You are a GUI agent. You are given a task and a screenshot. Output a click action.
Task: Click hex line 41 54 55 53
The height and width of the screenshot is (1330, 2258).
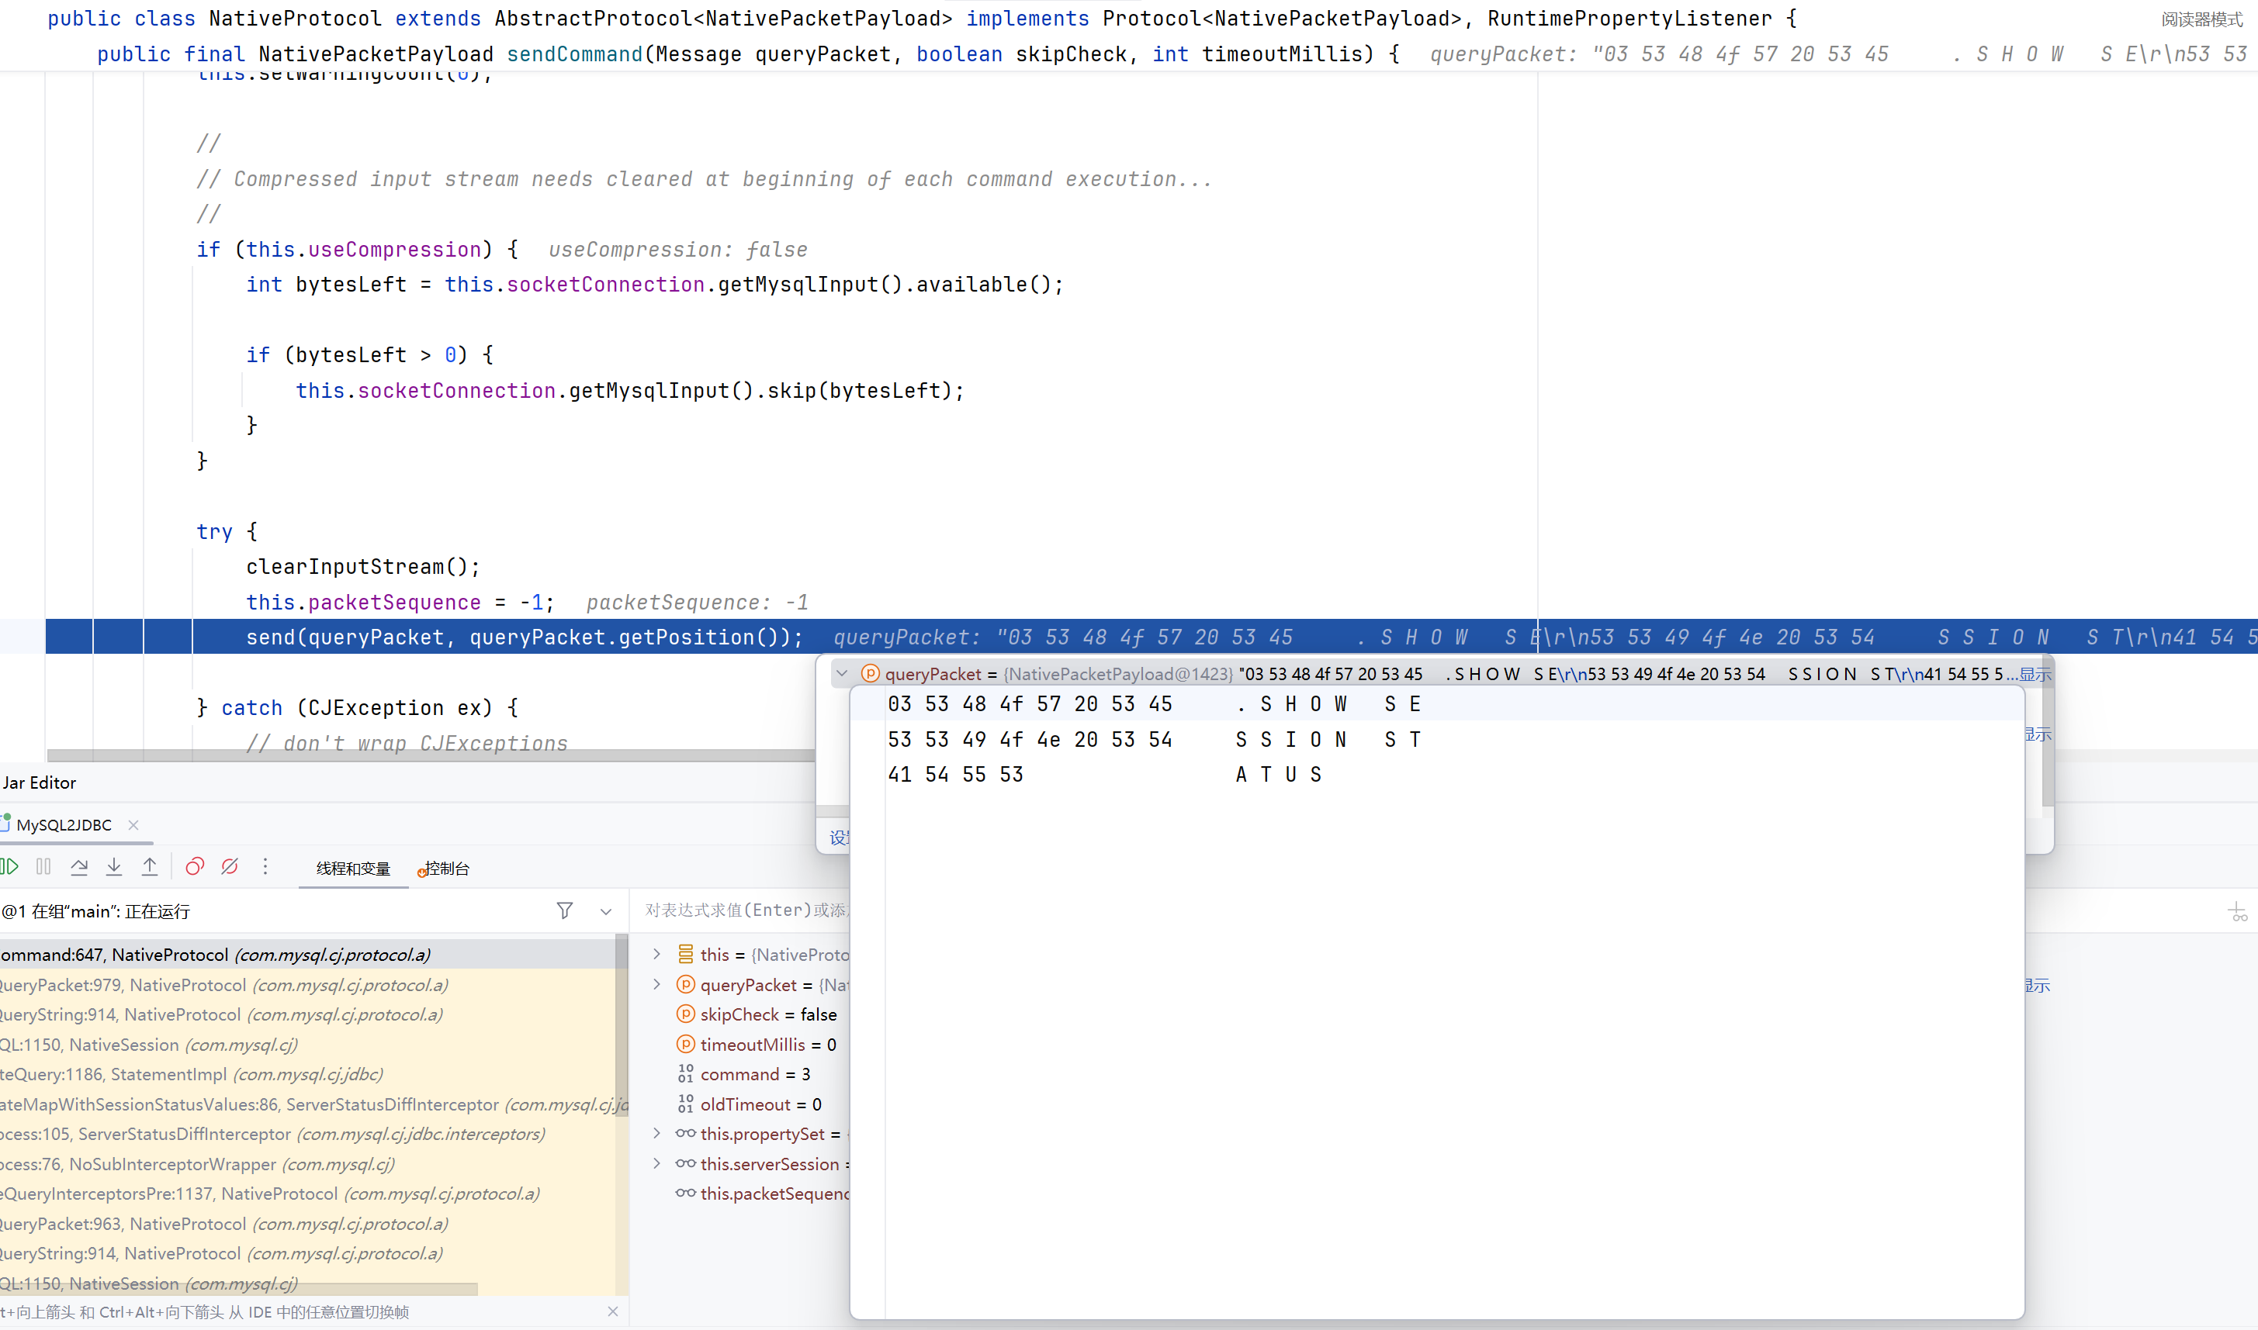[1105, 774]
